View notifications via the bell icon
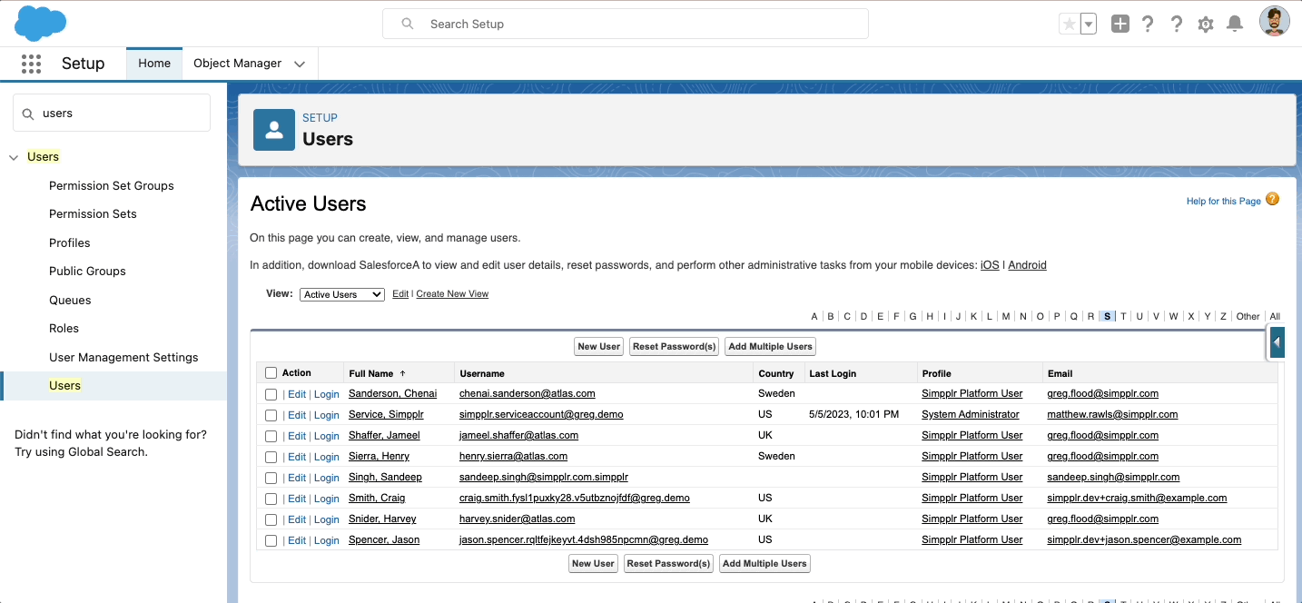1302x603 pixels. pos(1235,24)
